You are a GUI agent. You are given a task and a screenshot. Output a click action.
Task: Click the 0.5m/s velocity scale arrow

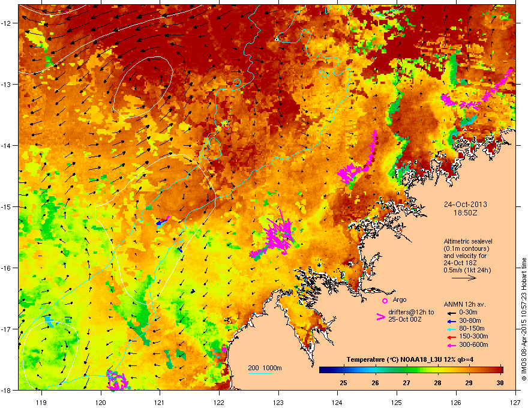pyautogui.click(x=464, y=278)
